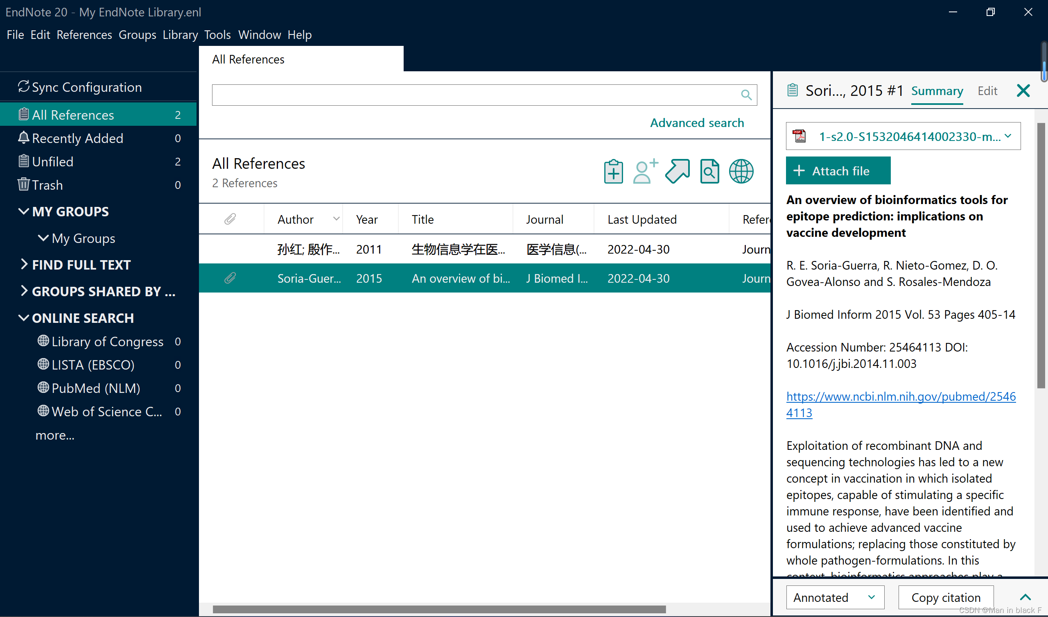Click the Library of Congress globe icon

pyautogui.click(x=43, y=340)
